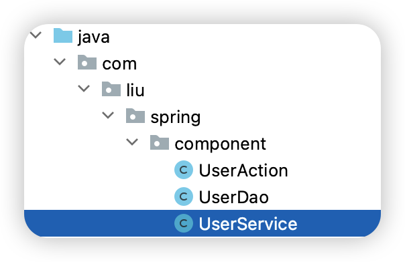Collapse the java folder chevron
The height and width of the screenshot is (262, 405).
36,35
